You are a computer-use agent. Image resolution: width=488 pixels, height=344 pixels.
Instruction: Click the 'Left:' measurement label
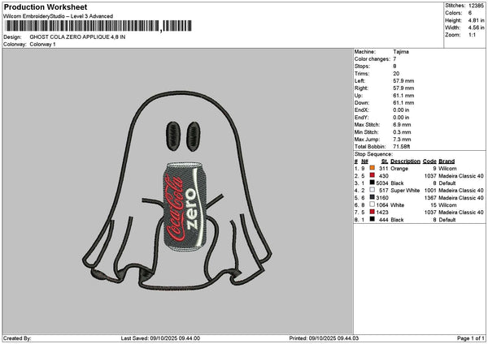[x=359, y=81]
